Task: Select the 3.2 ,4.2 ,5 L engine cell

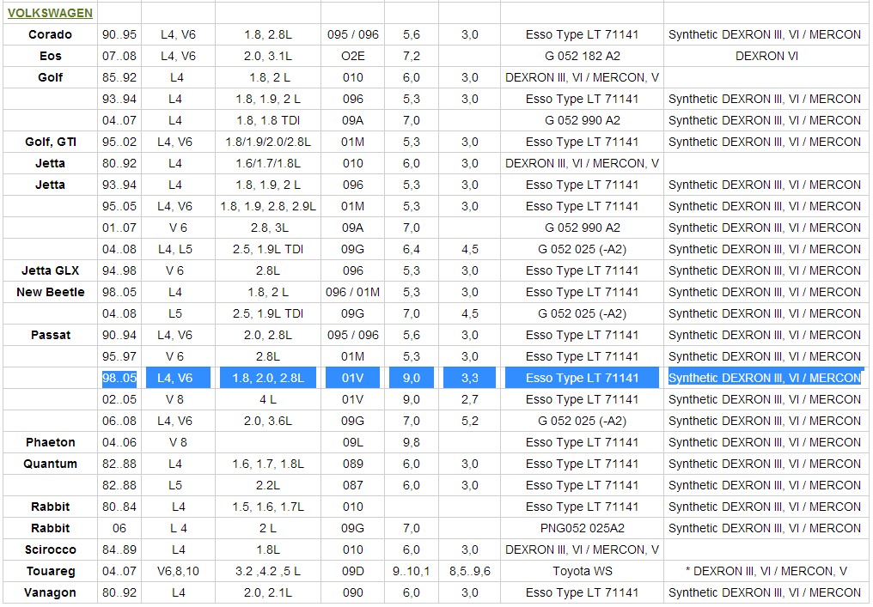Action: click(268, 572)
